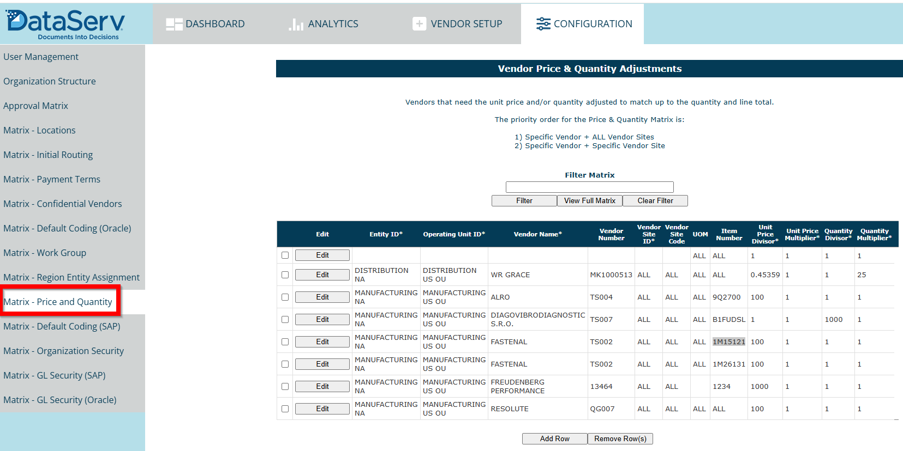The image size is (903, 451).
Task: Click the Filter Matrix text field
Action: (x=589, y=187)
